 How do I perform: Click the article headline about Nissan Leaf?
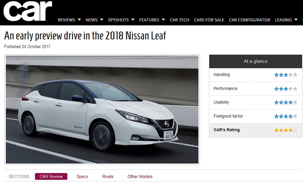tap(85, 36)
